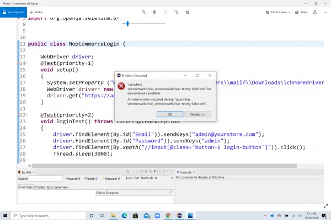Click the TestNG toolbar maximize view icon
The width and height of the screenshot is (331, 220).
click(x=172, y=171)
